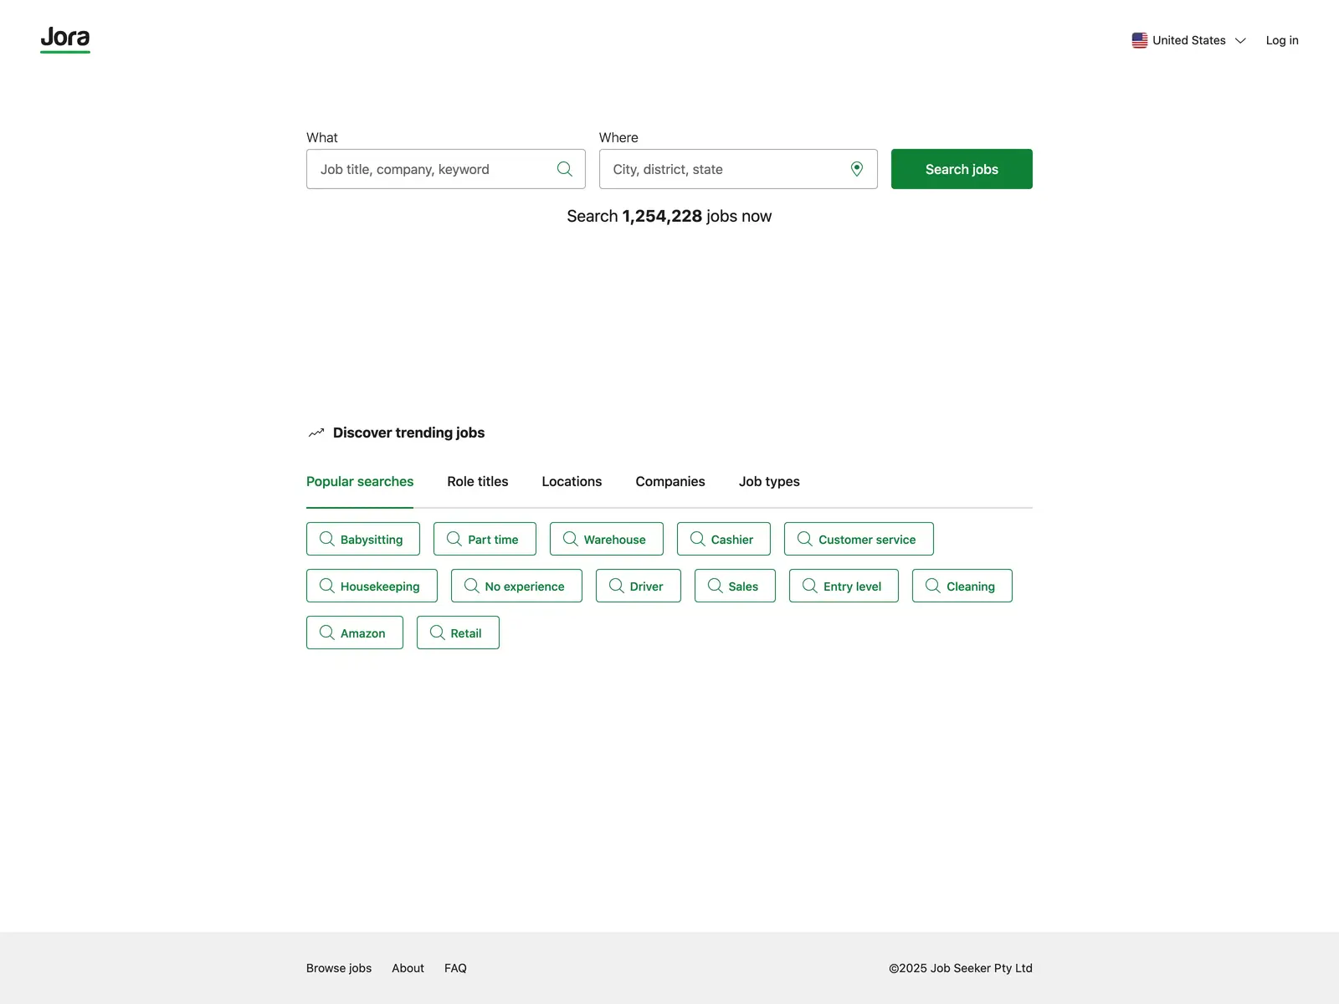Select the Part time search chip
Viewport: 1339px width, 1004px height.
click(x=485, y=539)
